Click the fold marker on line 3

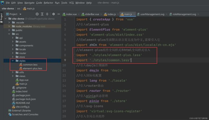[75, 30]
